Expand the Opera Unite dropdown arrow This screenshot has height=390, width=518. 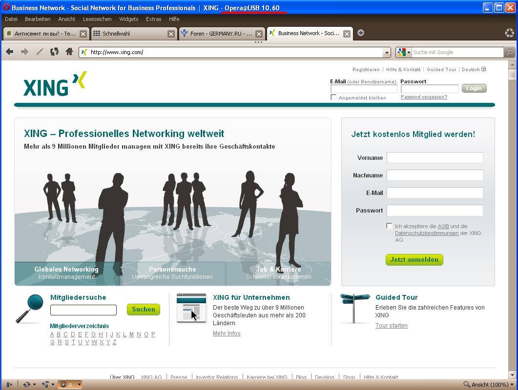[x=53, y=384]
